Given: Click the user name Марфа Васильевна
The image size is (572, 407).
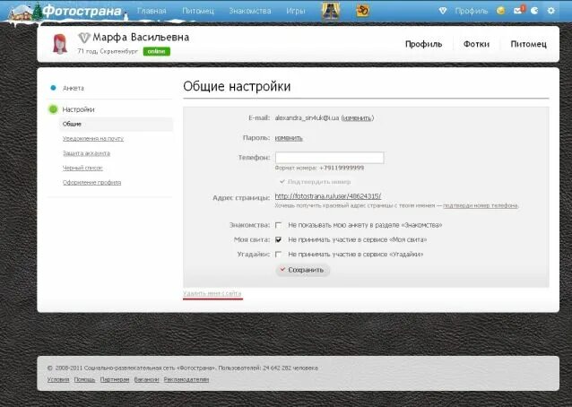Looking at the screenshot, I should [x=141, y=37].
